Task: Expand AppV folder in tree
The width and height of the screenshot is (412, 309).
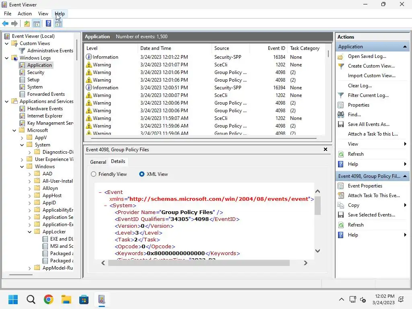Action: (22, 138)
